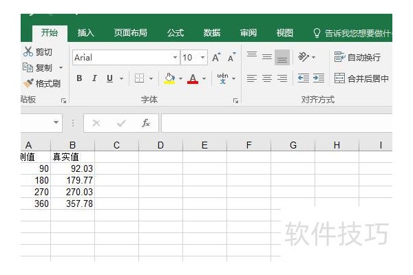This screenshot has height=275, width=413.
Task: Align text right
Action: [282, 78]
